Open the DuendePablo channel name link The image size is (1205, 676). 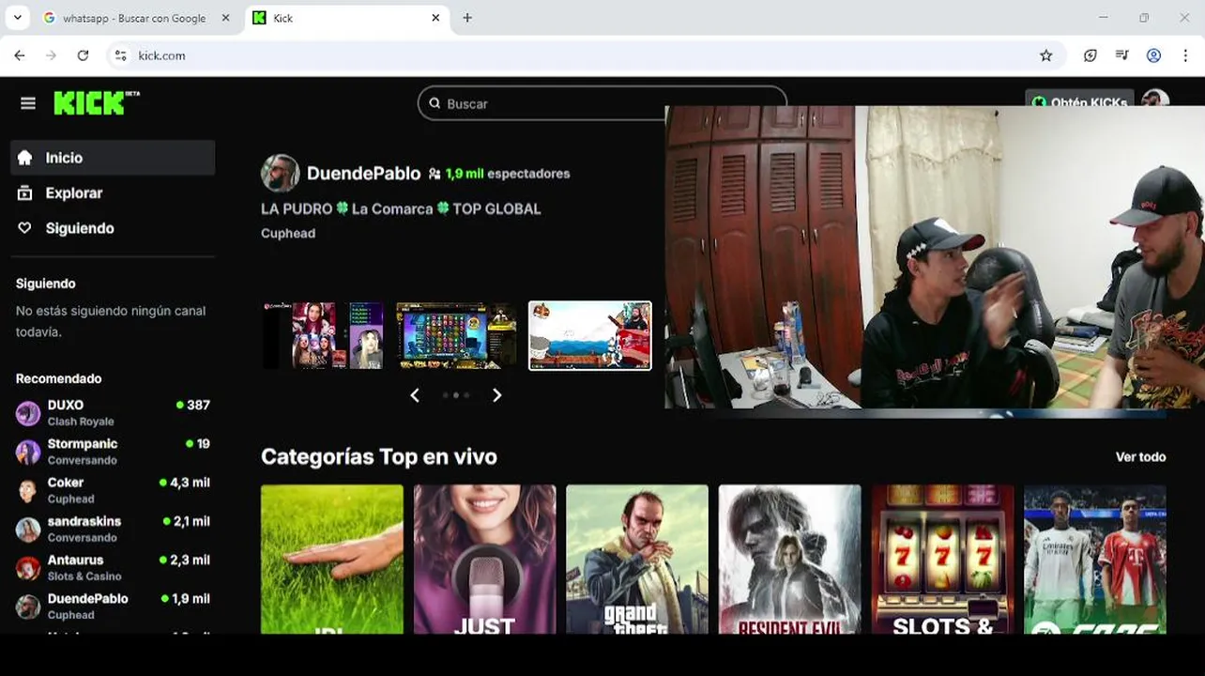coord(363,173)
